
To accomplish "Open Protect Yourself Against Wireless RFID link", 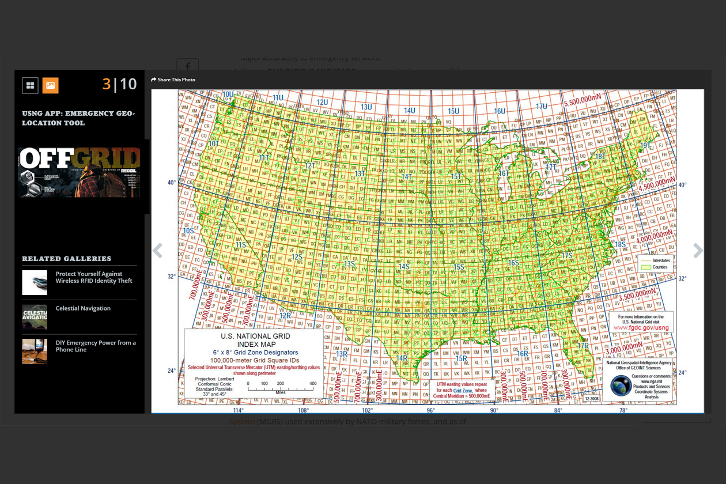I will coord(94,277).
